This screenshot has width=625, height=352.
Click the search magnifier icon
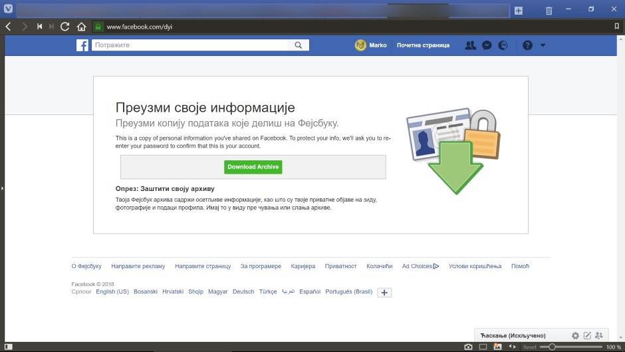coord(299,45)
